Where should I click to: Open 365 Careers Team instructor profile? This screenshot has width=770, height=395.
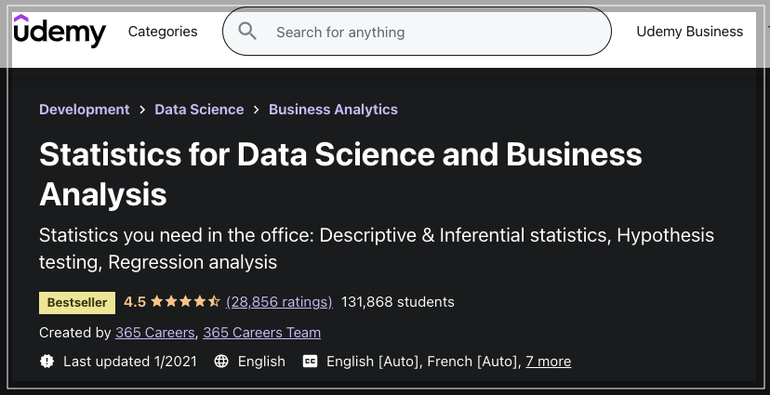261,333
